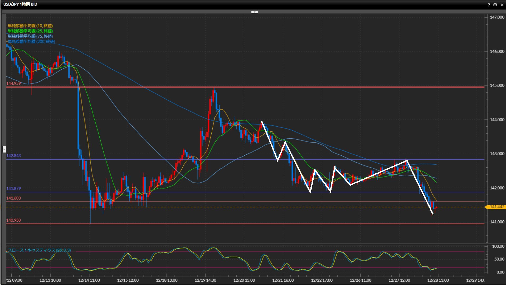Click the USD/JPY 1時間 BID title
The width and height of the screenshot is (506, 285).
click(20, 4)
